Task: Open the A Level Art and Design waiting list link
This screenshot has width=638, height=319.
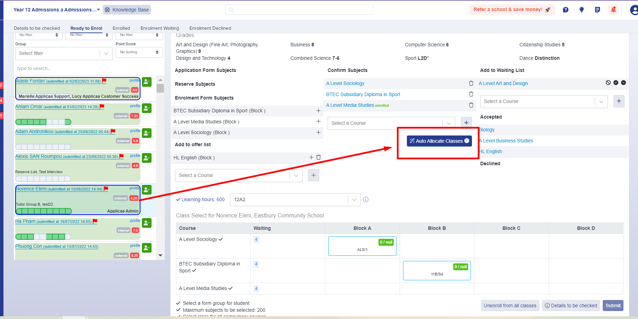Action: pos(503,83)
